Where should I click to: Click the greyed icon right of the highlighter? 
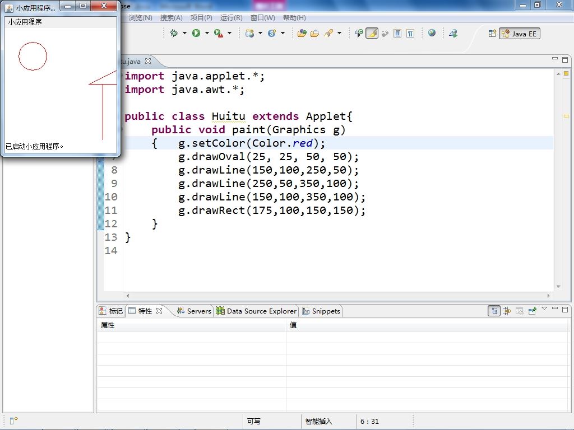[x=385, y=34]
